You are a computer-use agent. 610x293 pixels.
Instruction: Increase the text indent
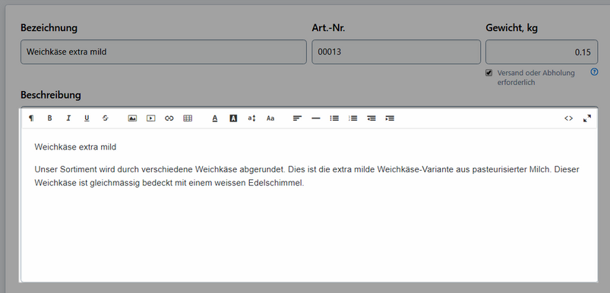click(x=390, y=118)
